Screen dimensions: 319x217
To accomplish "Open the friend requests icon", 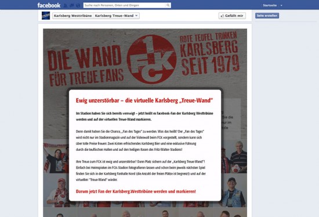I will coord(66,5).
